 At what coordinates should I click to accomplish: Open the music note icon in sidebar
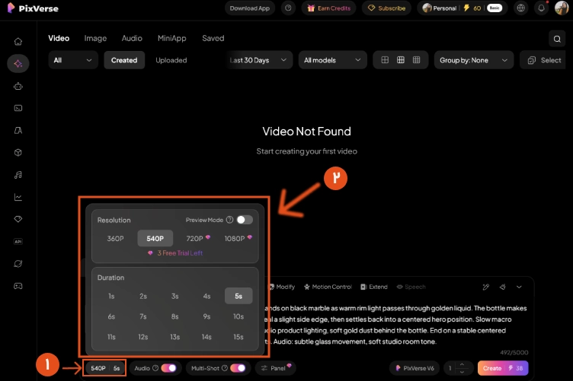pos(18,175)
